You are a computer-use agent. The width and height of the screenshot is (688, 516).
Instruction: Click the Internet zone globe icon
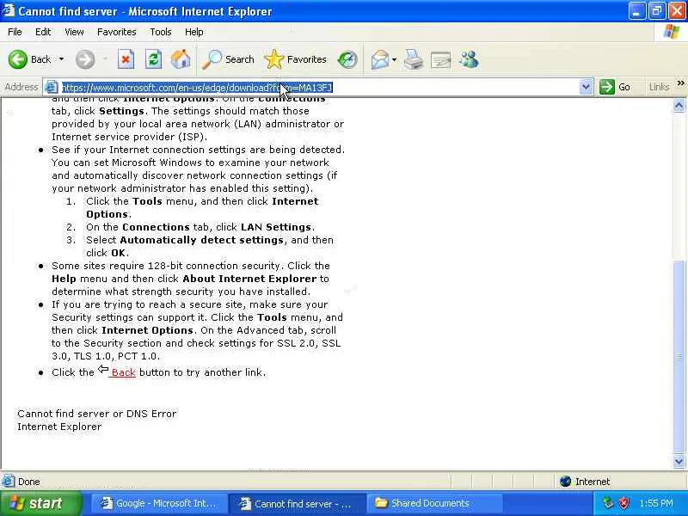click(x=566, y=482)
